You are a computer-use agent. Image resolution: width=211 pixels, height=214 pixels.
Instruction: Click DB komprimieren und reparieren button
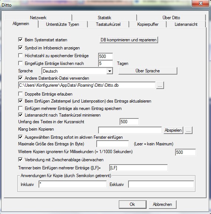click(x=128, y=40)
